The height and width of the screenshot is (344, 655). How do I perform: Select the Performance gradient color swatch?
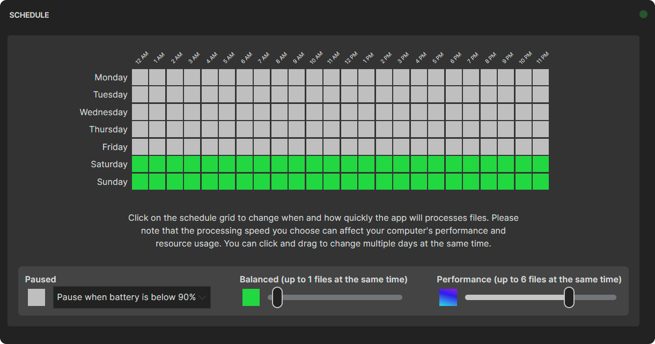tap(448, 297)
